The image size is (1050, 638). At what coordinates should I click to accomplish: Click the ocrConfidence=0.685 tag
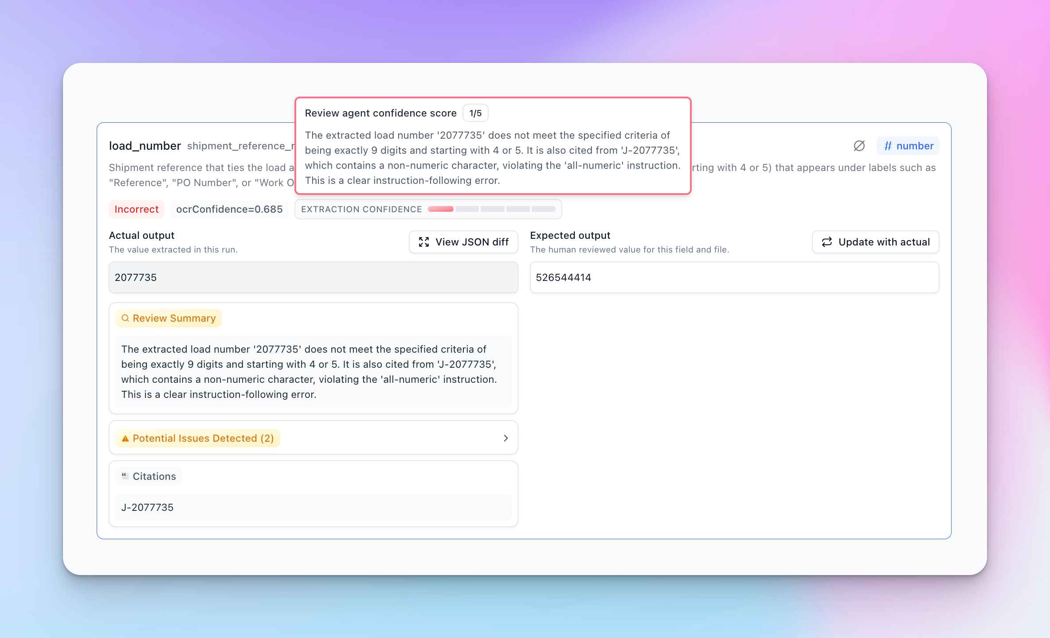coord(229,209)
